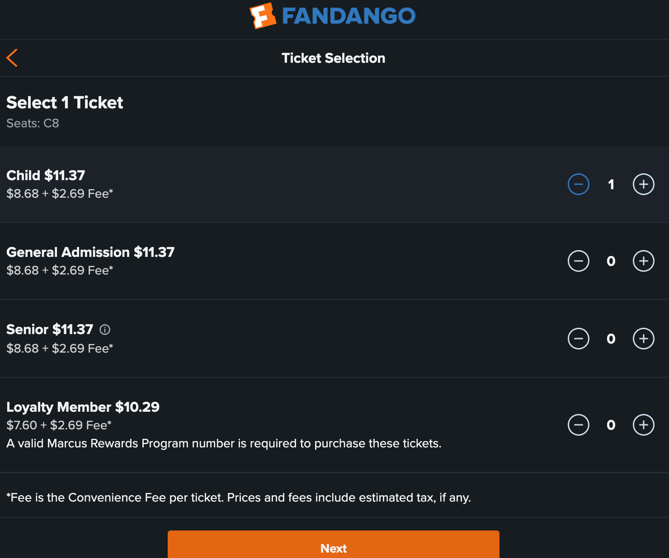
Task: Click the Marcus Rewards Program notice
Action: pyautogui.click(x=224, y=443)
